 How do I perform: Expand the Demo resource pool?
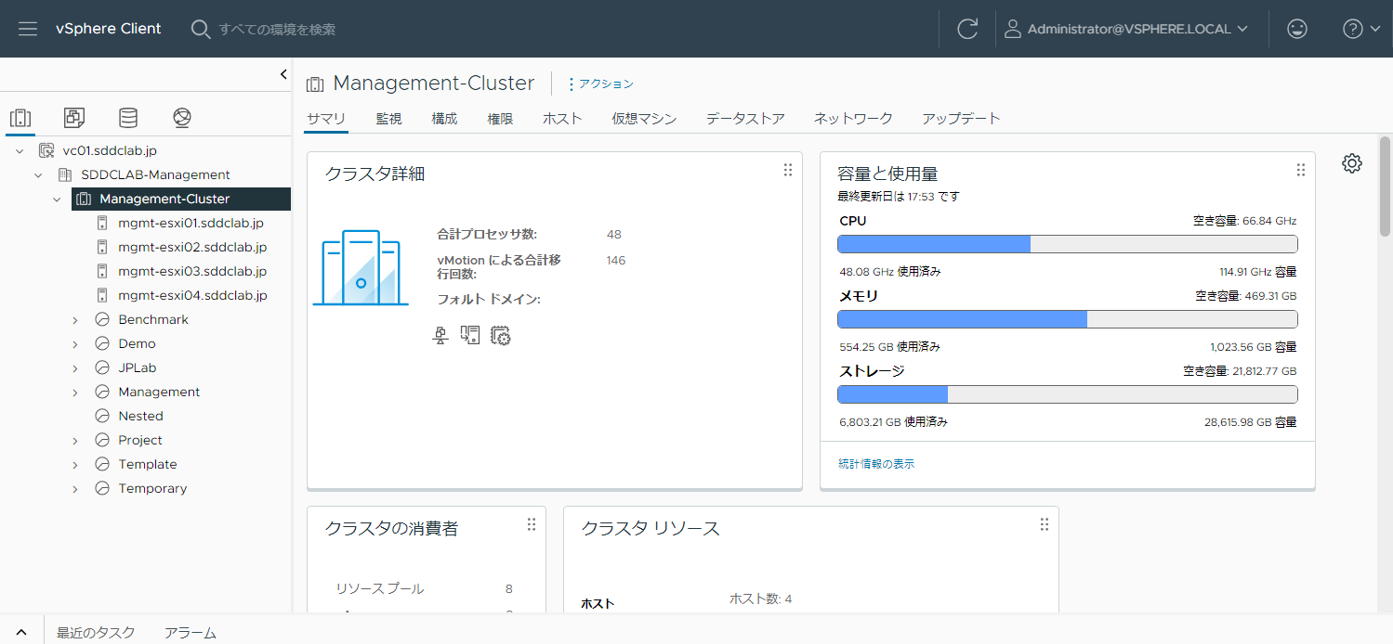(x=75, y=343)
